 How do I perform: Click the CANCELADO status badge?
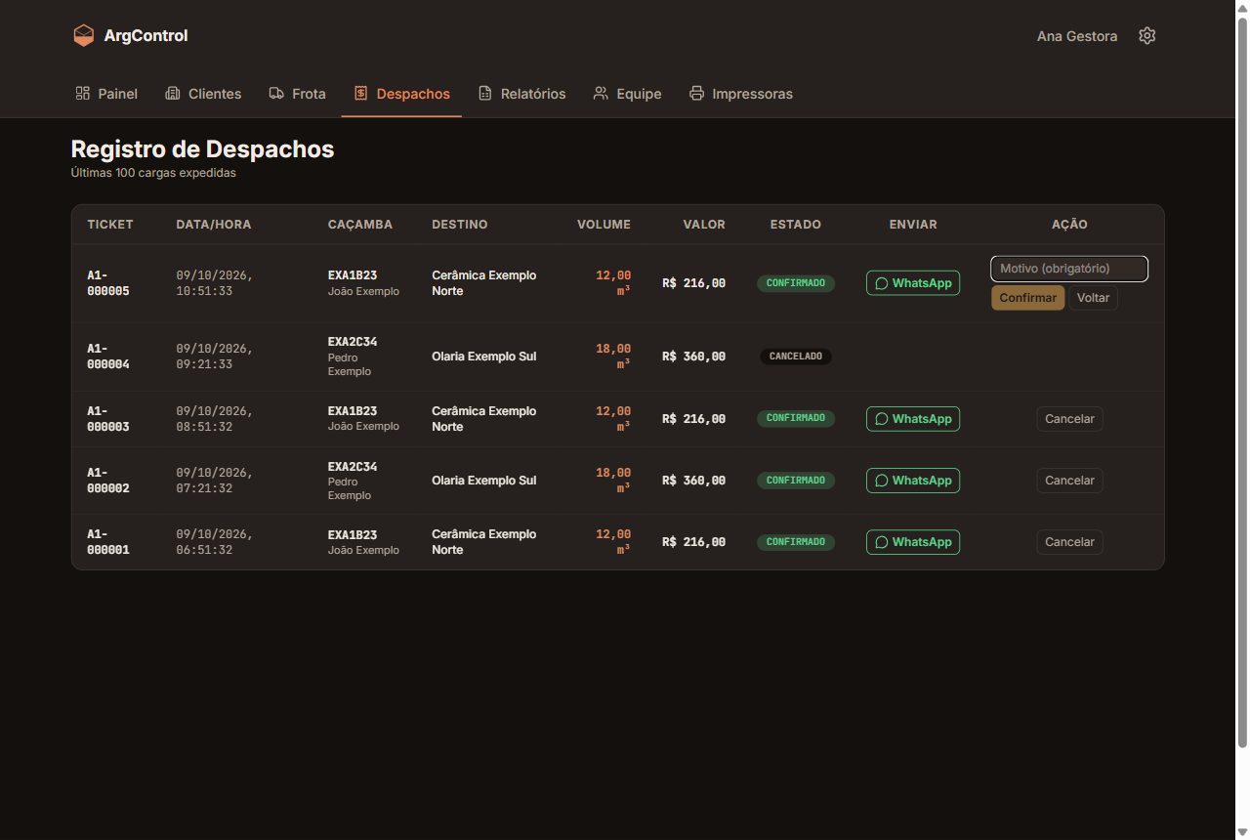pyautogui.click(x=796, y=357)
